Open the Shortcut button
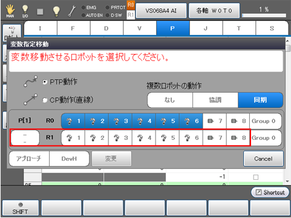Viewport: 291px width, 218px height. [270, 193]
